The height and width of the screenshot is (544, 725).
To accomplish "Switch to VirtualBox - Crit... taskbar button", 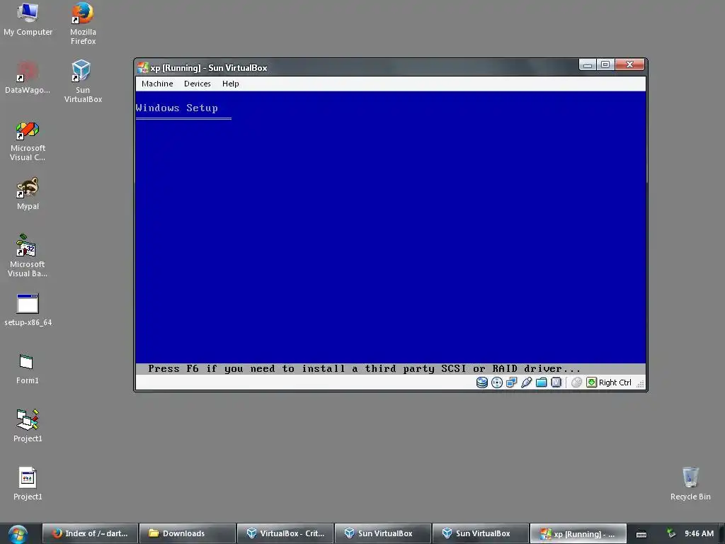I will pyautogui.click(x=285, y=533).
